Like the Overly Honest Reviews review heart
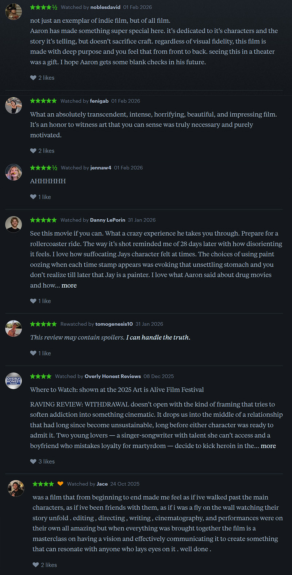Screen dimensions: 292x575 33,461
